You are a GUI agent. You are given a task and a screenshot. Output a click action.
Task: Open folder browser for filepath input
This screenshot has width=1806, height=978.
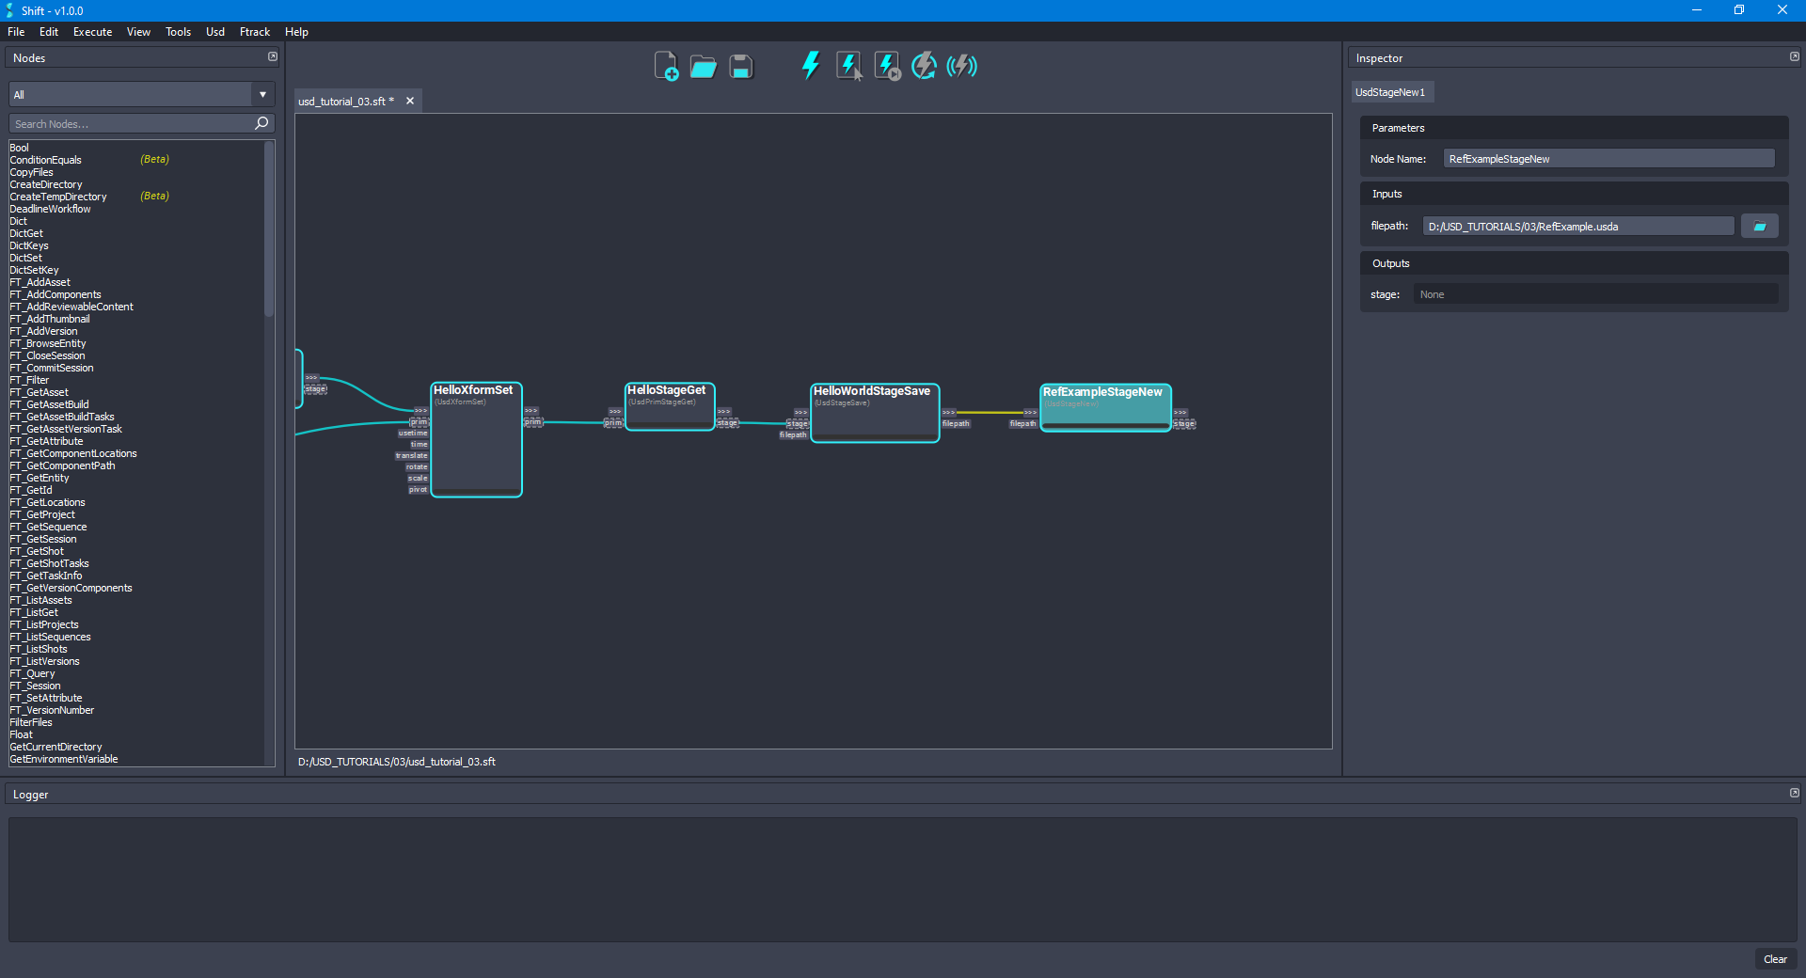(1759, 226)
